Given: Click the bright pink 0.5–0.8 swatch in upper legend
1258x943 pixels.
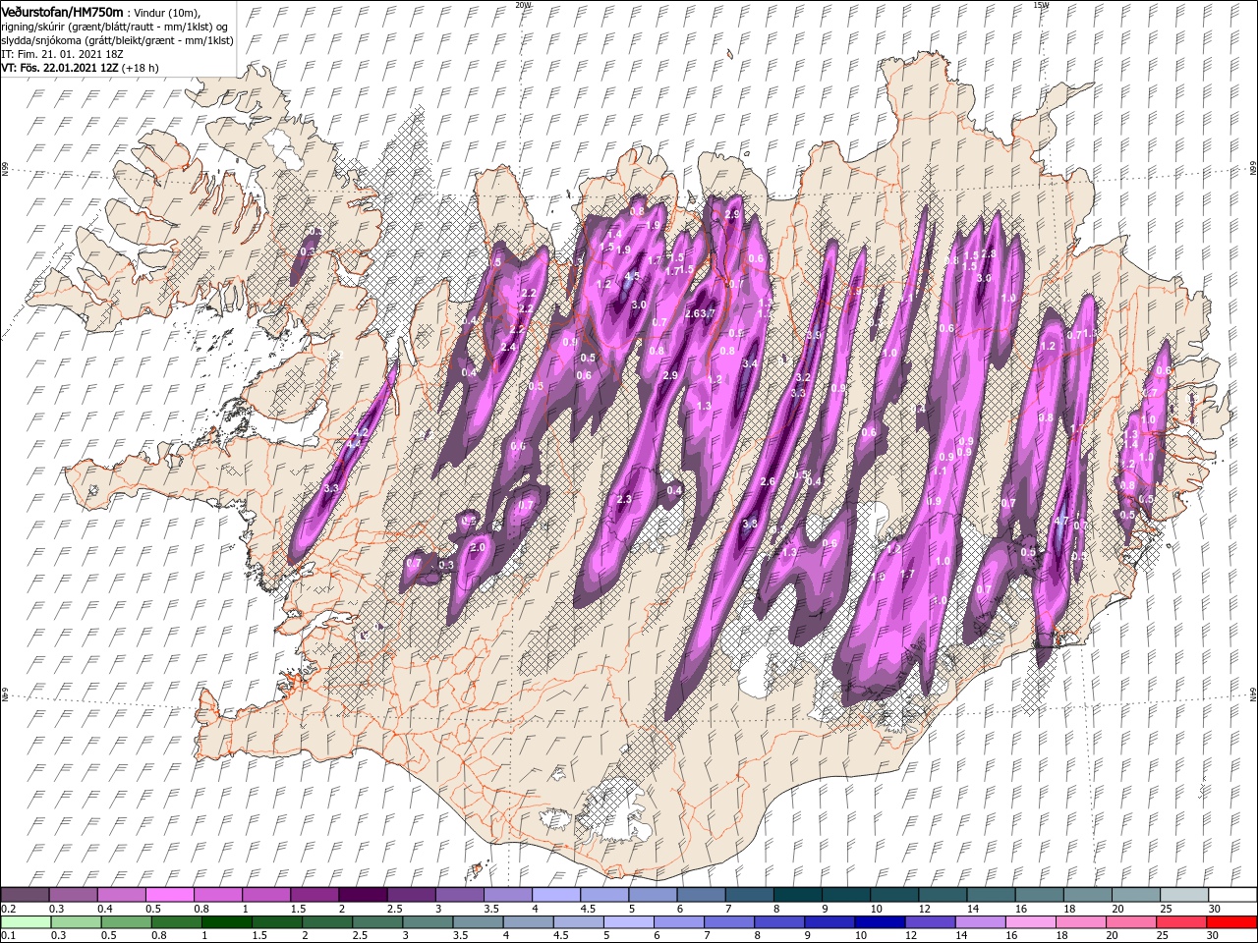Looking at the screenshot, I should coord(170,895).
